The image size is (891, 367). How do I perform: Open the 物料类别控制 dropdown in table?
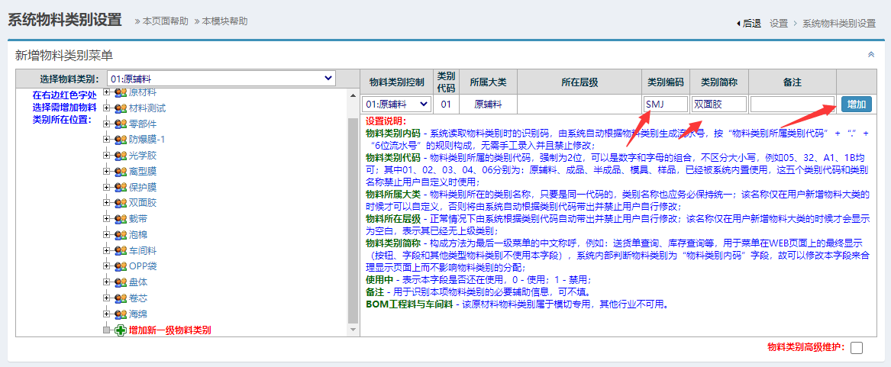pyautogui.click(x=396, y=104)
